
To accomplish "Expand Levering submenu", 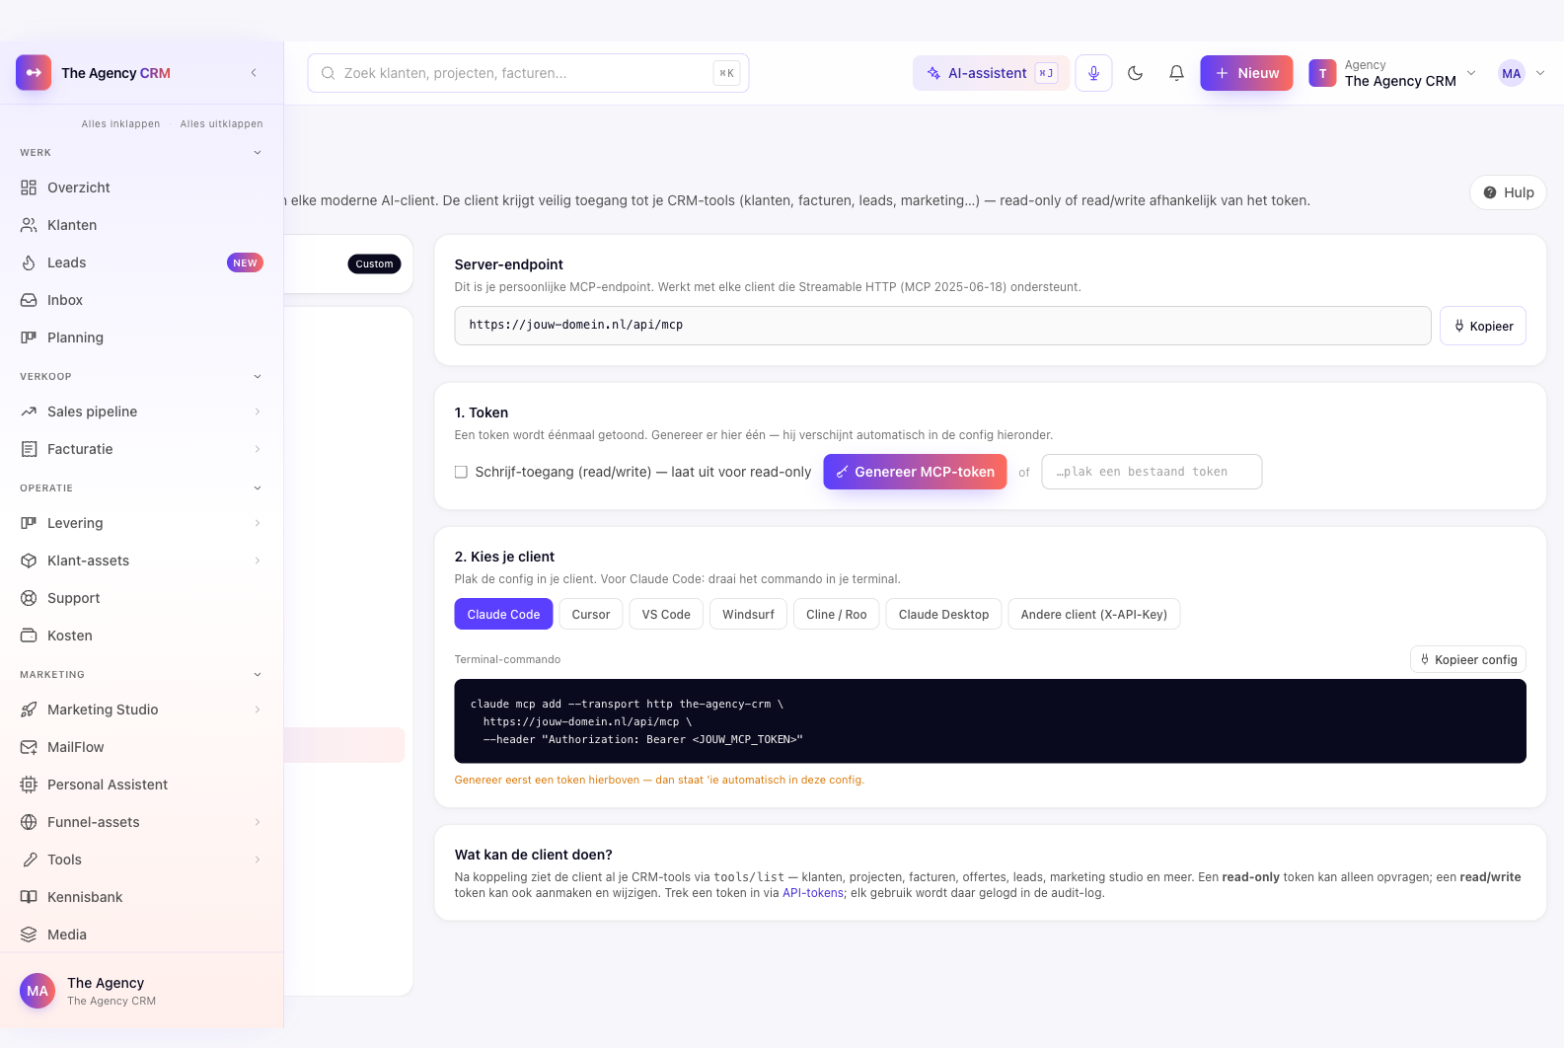I will (258, 523).
